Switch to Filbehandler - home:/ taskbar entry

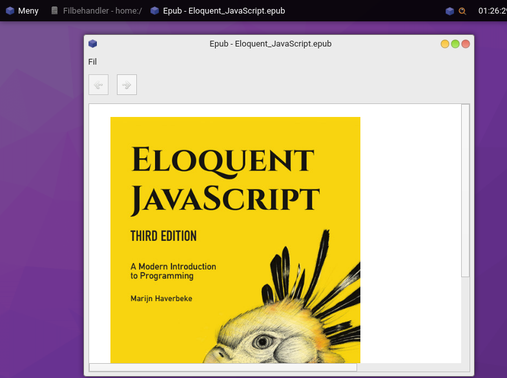pyautogui.click(x=97, y=11)
